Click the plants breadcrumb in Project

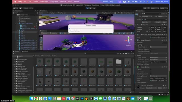tap(54, 56)
